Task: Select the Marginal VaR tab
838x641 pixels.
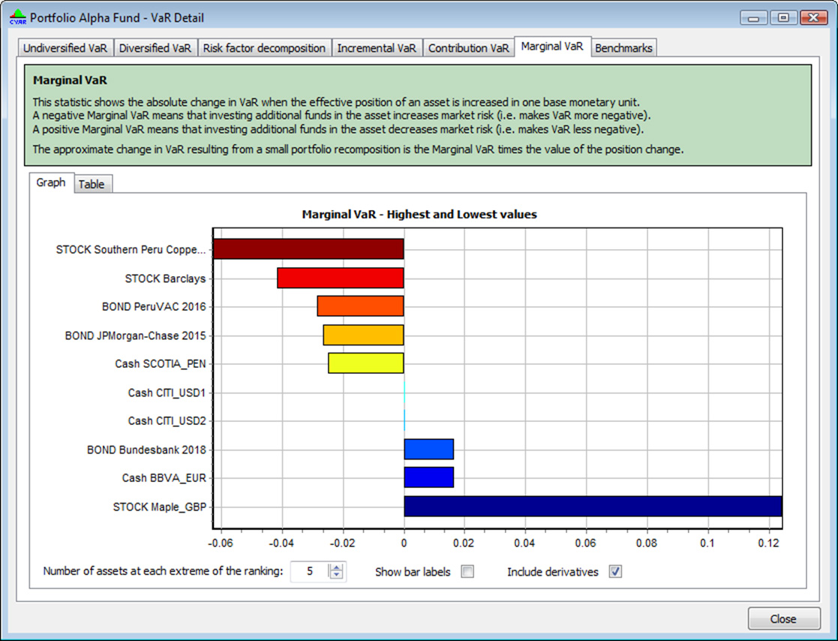Action: pos(552,47)
